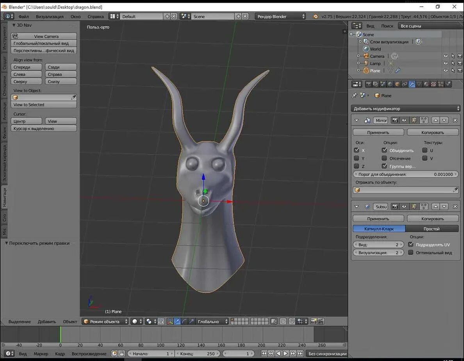Align view from Спереди
Image resolution: width=464 pixels, height=361 pixels.
point(26,67)
